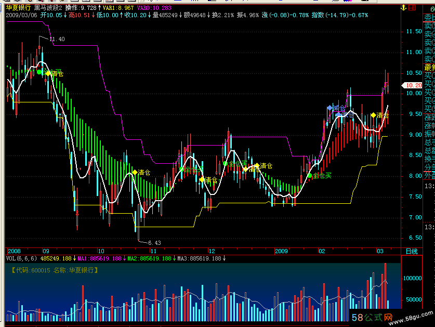Click the 【代码:600015 名称:华夏银行】 caption
This screenshot has height=327, width=435.
point(55,270)
